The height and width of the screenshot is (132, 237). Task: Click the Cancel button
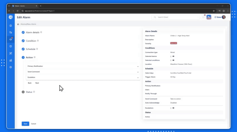pos(34,124)
